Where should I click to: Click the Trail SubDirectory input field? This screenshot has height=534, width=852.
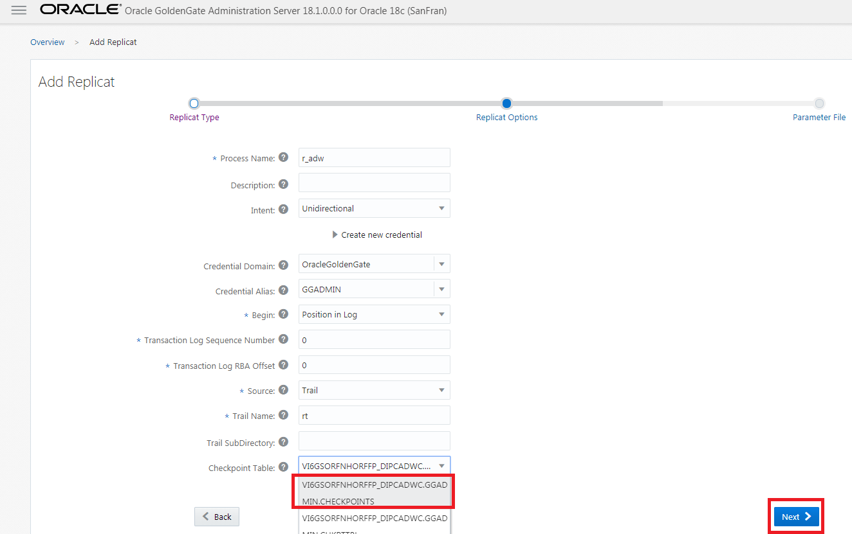(375, 441)
